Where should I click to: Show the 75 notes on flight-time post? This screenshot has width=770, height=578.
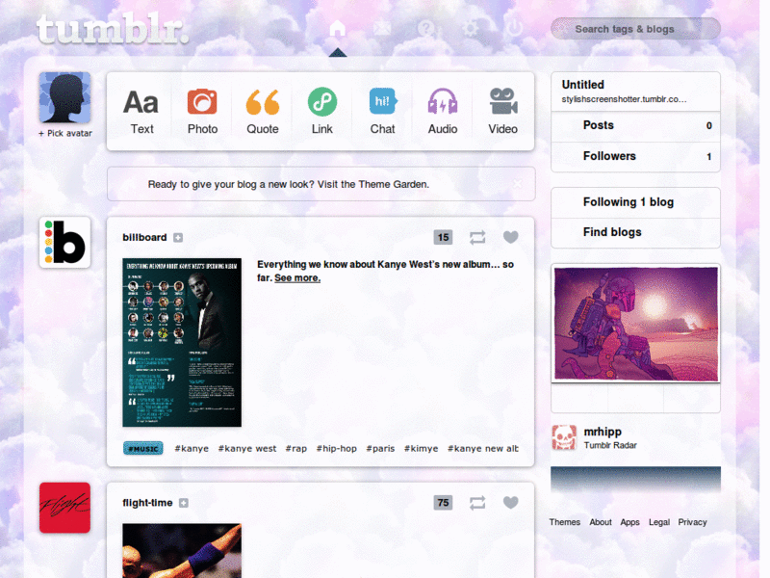[x=443, y=503]
